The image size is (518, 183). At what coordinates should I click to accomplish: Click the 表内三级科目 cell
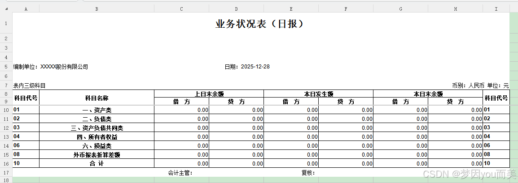(x=30, y=86)
